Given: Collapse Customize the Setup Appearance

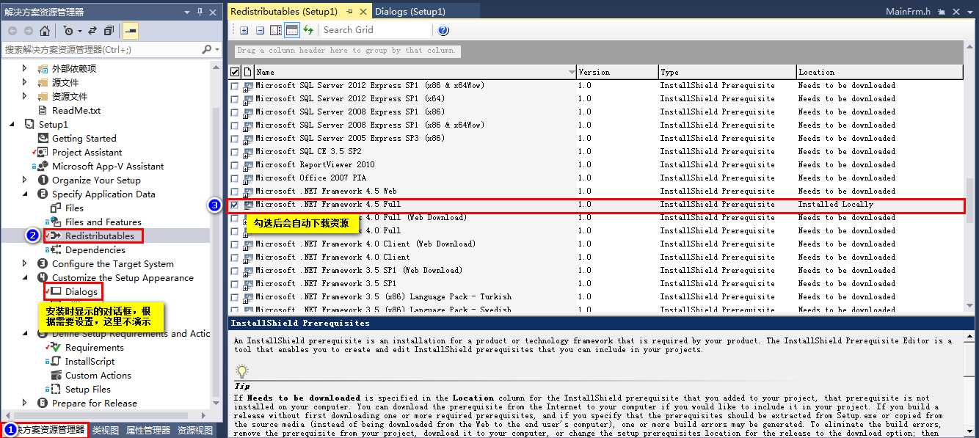Looking at the screenshot, I should (24, 277).
